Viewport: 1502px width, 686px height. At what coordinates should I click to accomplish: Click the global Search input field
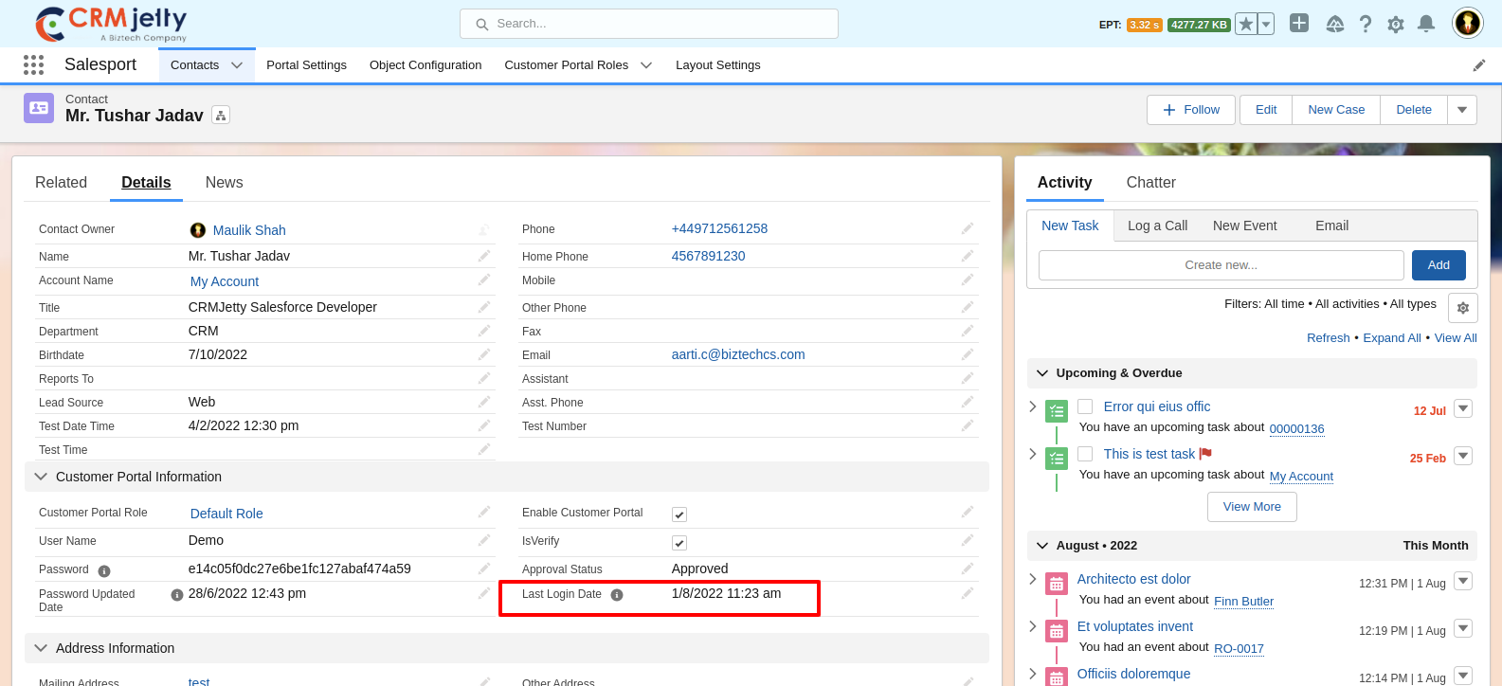coord(649,24)
